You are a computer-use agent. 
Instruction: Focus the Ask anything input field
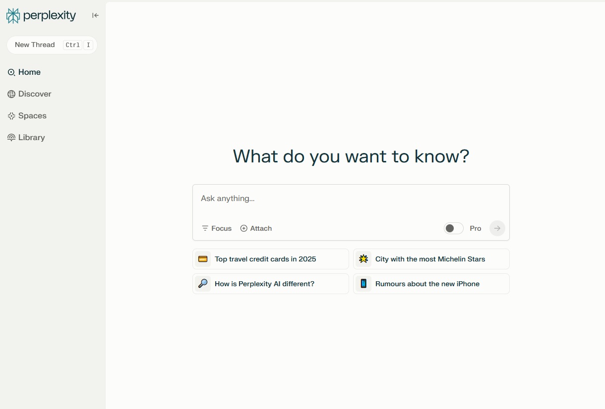[x=351, y=199]
